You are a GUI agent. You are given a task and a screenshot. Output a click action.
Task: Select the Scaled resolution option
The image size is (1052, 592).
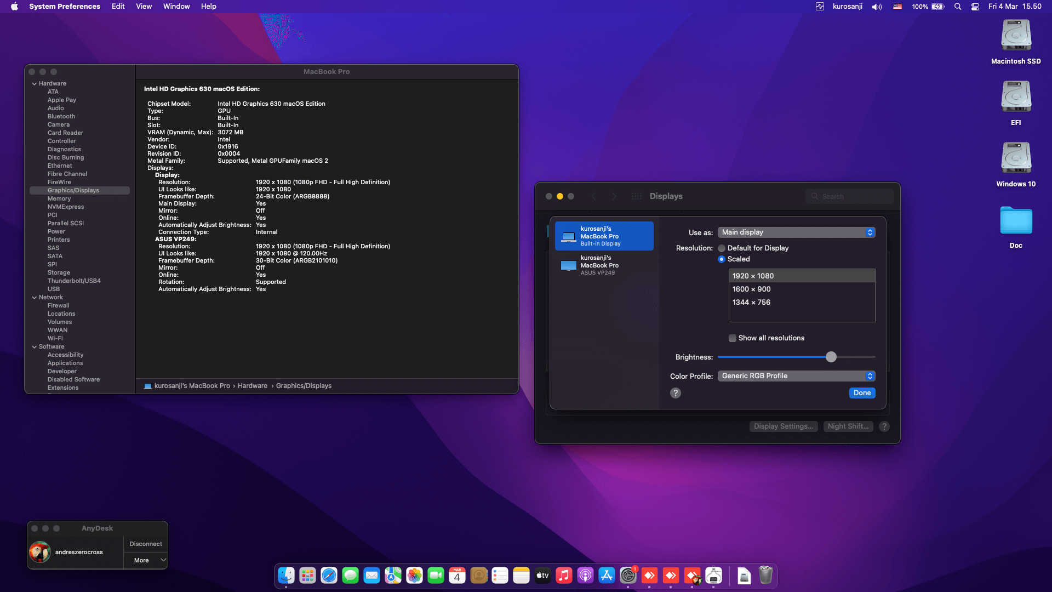pos(722,259)
